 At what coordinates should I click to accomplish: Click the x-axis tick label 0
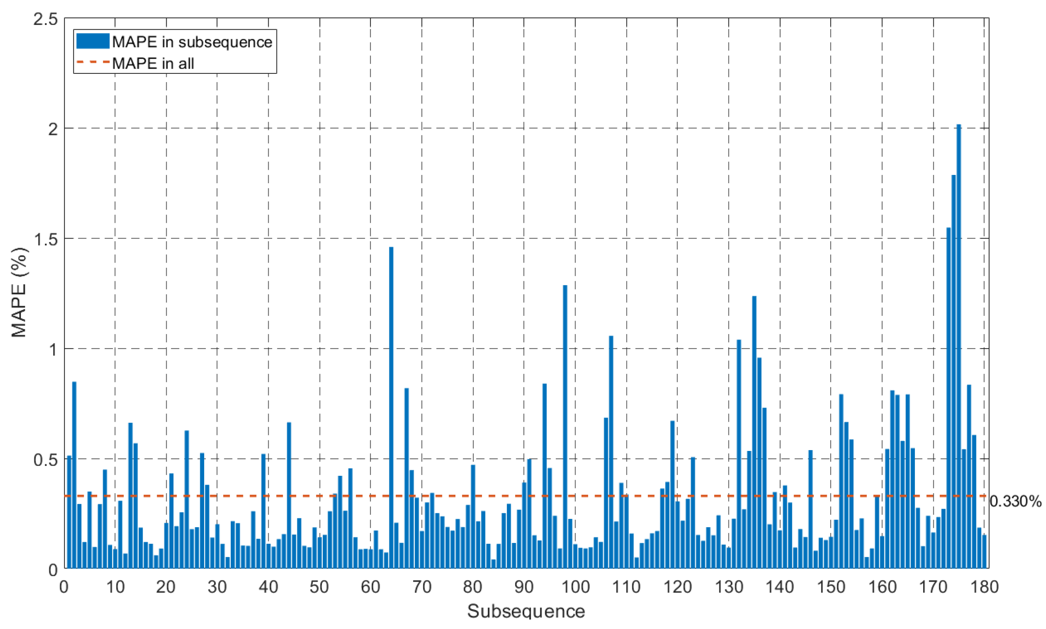(64, 587)
